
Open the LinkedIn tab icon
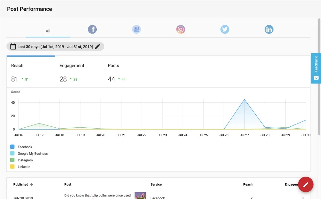pyautogui.click(x=269, y=29)
